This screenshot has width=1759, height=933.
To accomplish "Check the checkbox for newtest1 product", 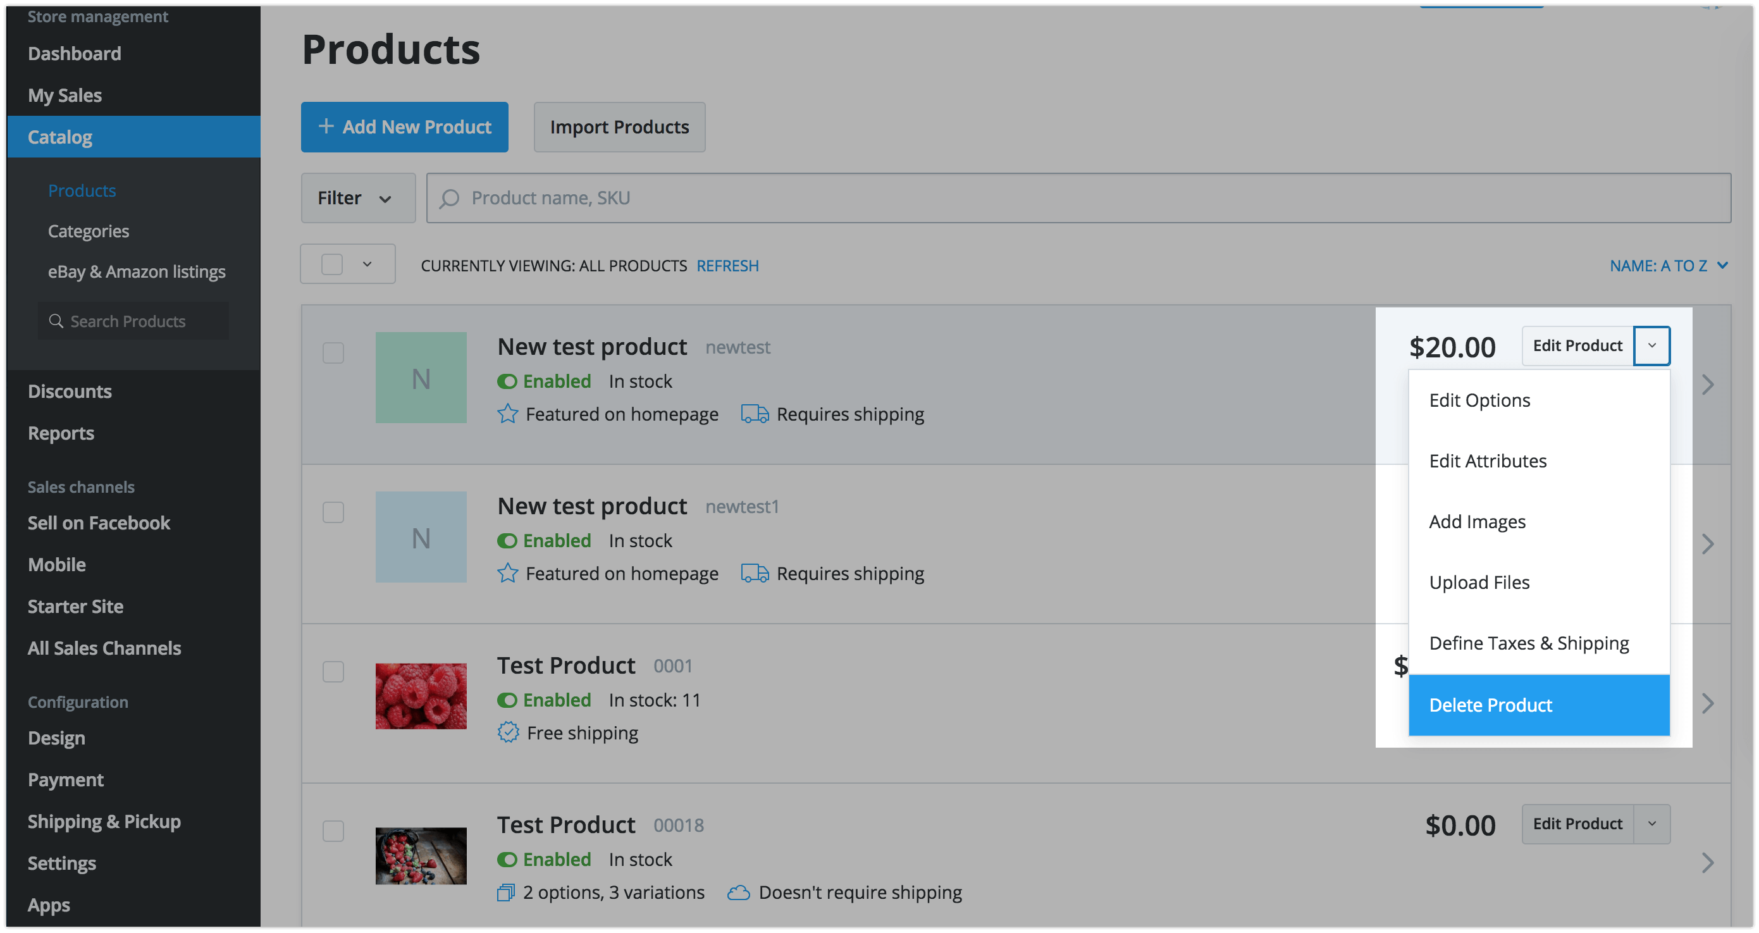I will [333, 512].
